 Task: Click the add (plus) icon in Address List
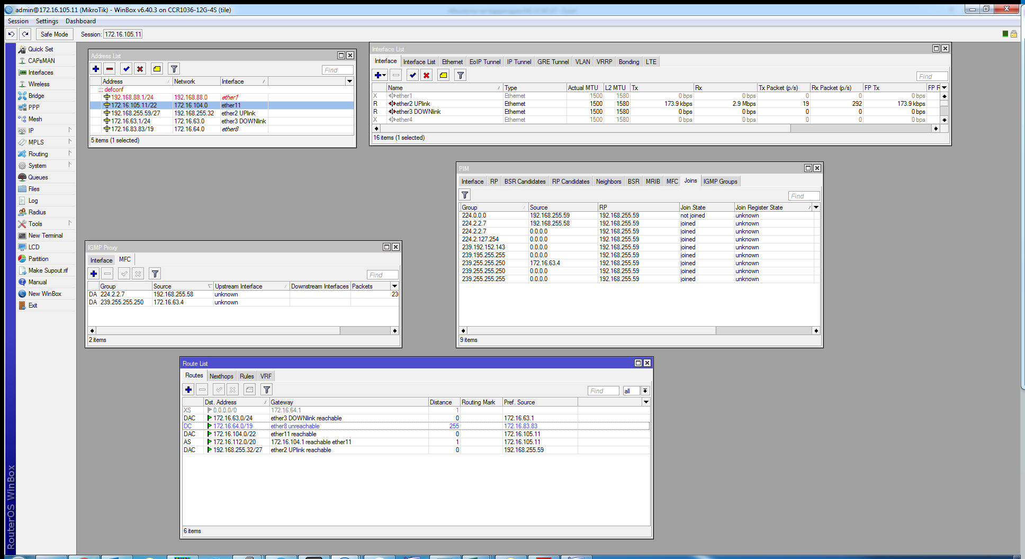(96, 69)
